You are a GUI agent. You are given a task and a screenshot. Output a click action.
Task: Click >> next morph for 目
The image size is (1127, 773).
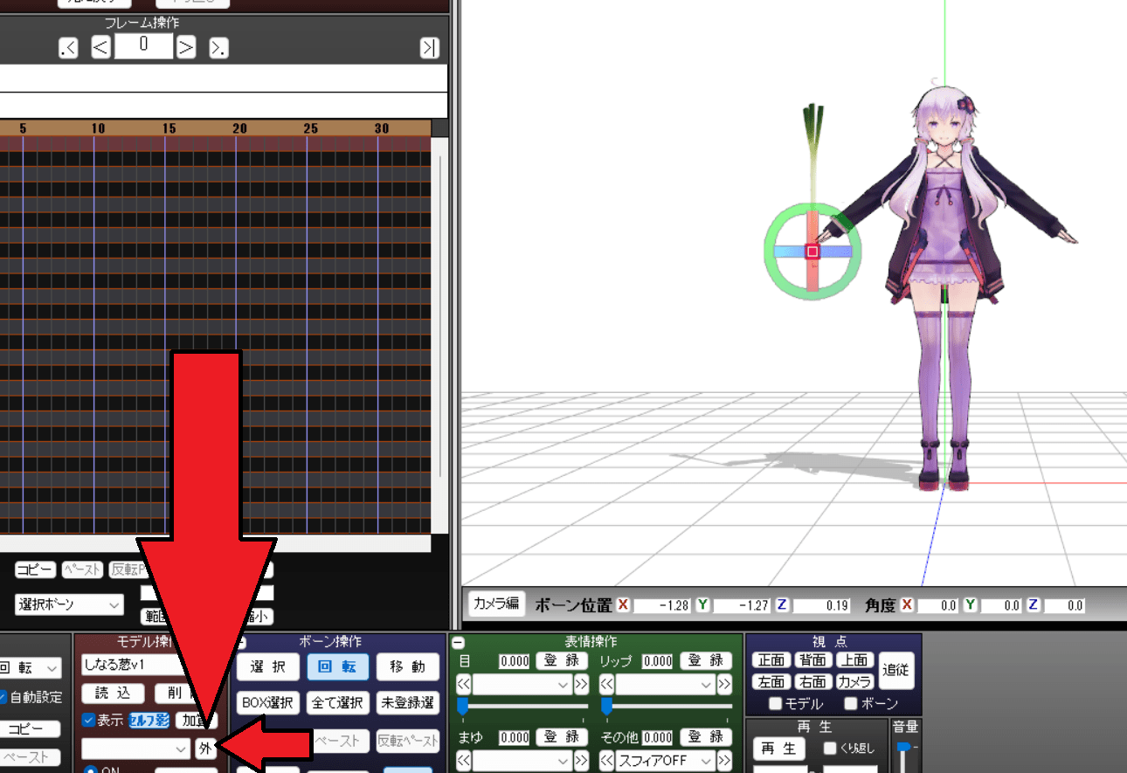pyautogui.click(x=581, y=685)
